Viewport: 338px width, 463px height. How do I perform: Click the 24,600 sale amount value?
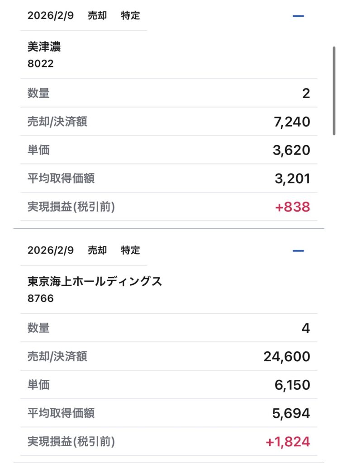(x=287, y=356)
